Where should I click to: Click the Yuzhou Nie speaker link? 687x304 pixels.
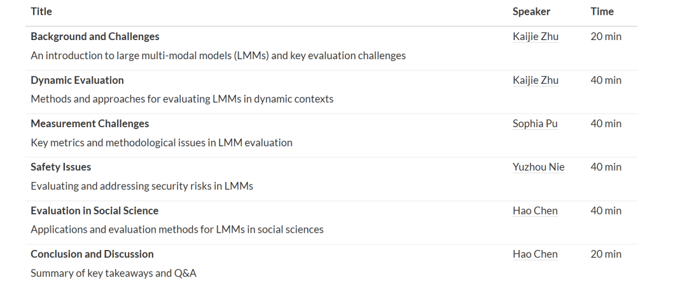pyautogui.click(x=539, y=167)
